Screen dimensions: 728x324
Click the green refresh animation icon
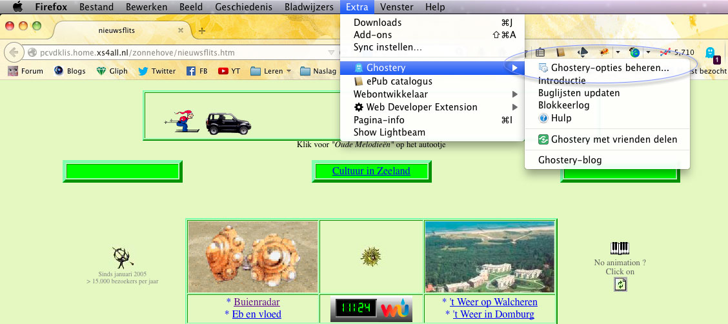620,285
